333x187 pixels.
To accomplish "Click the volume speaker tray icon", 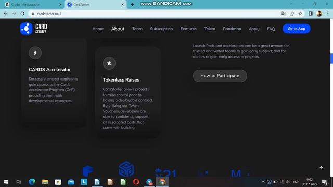I will (x=288, y=182).
